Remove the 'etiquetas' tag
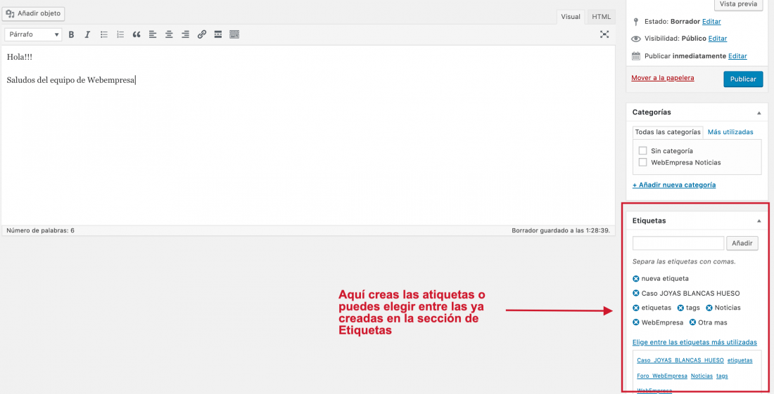The width and height of the screenshot is (774, 394). point(636,308)
